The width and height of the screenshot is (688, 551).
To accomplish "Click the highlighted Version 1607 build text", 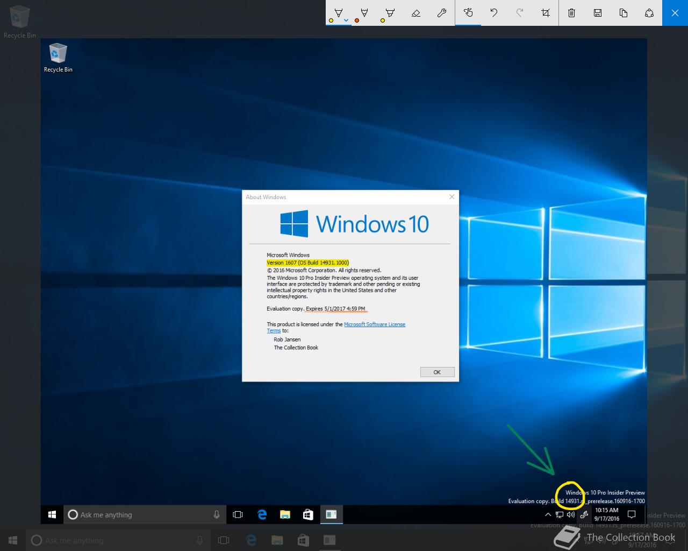I will [x=307, y=263].
